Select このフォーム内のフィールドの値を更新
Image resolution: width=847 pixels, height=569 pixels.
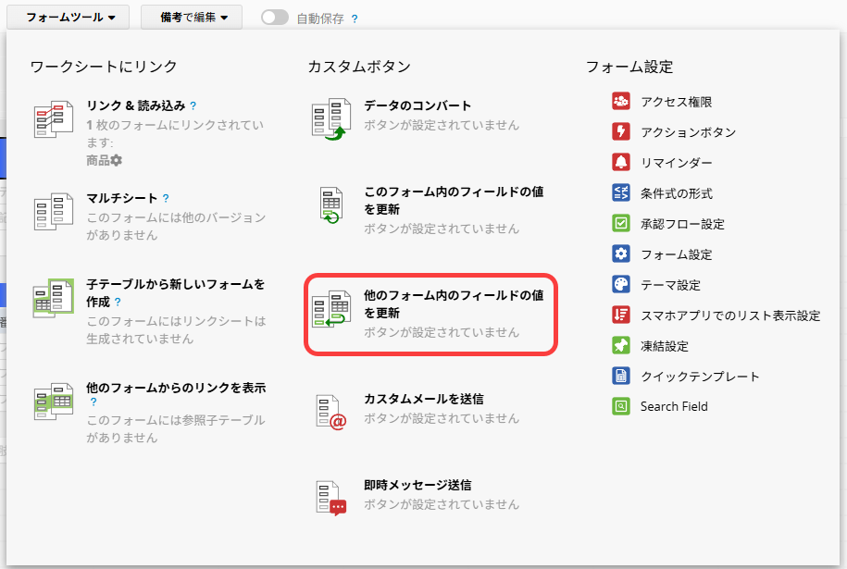coord(453,201)
